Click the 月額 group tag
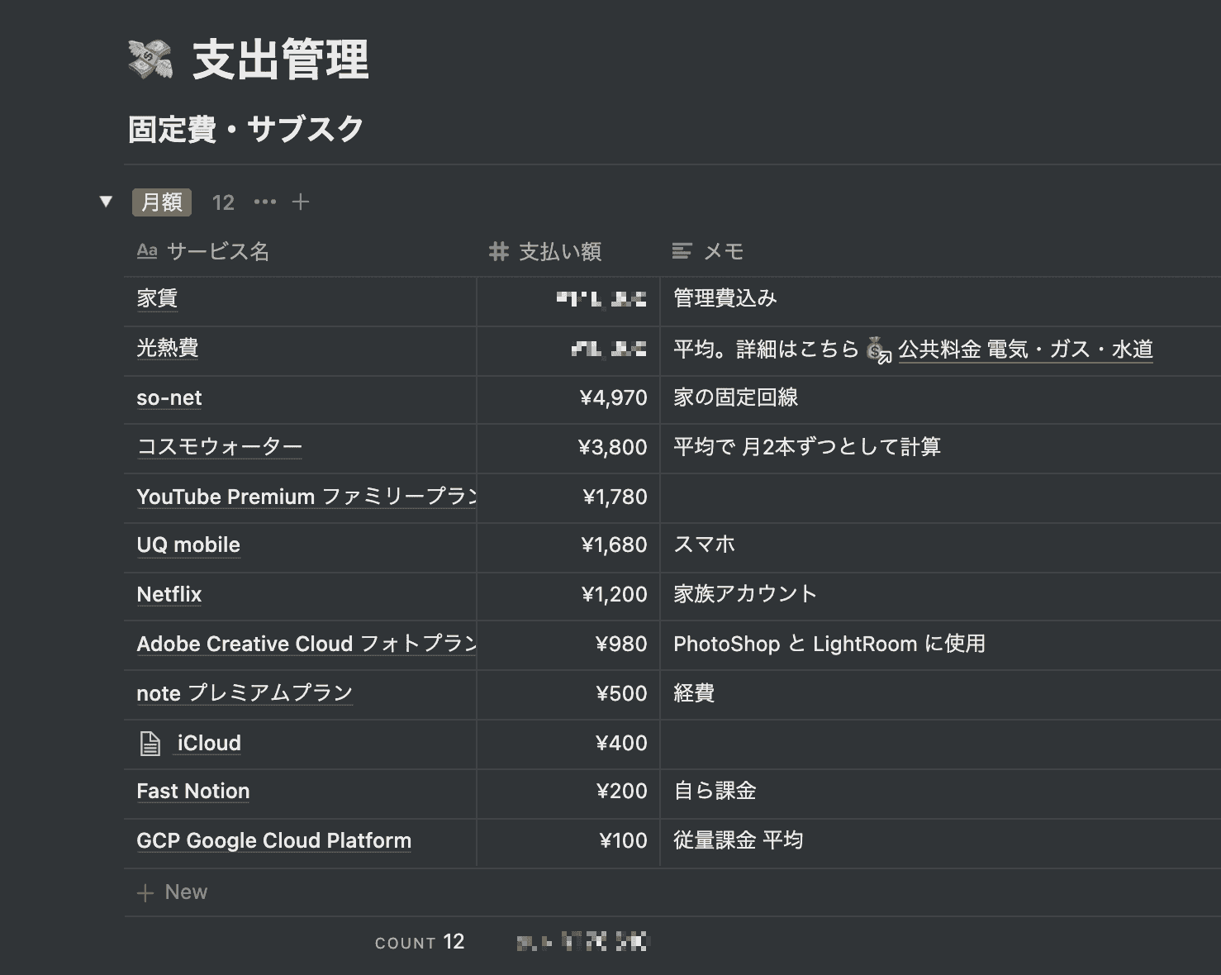This screenshot has height=975, width=1221. click(x=162, y=202)
